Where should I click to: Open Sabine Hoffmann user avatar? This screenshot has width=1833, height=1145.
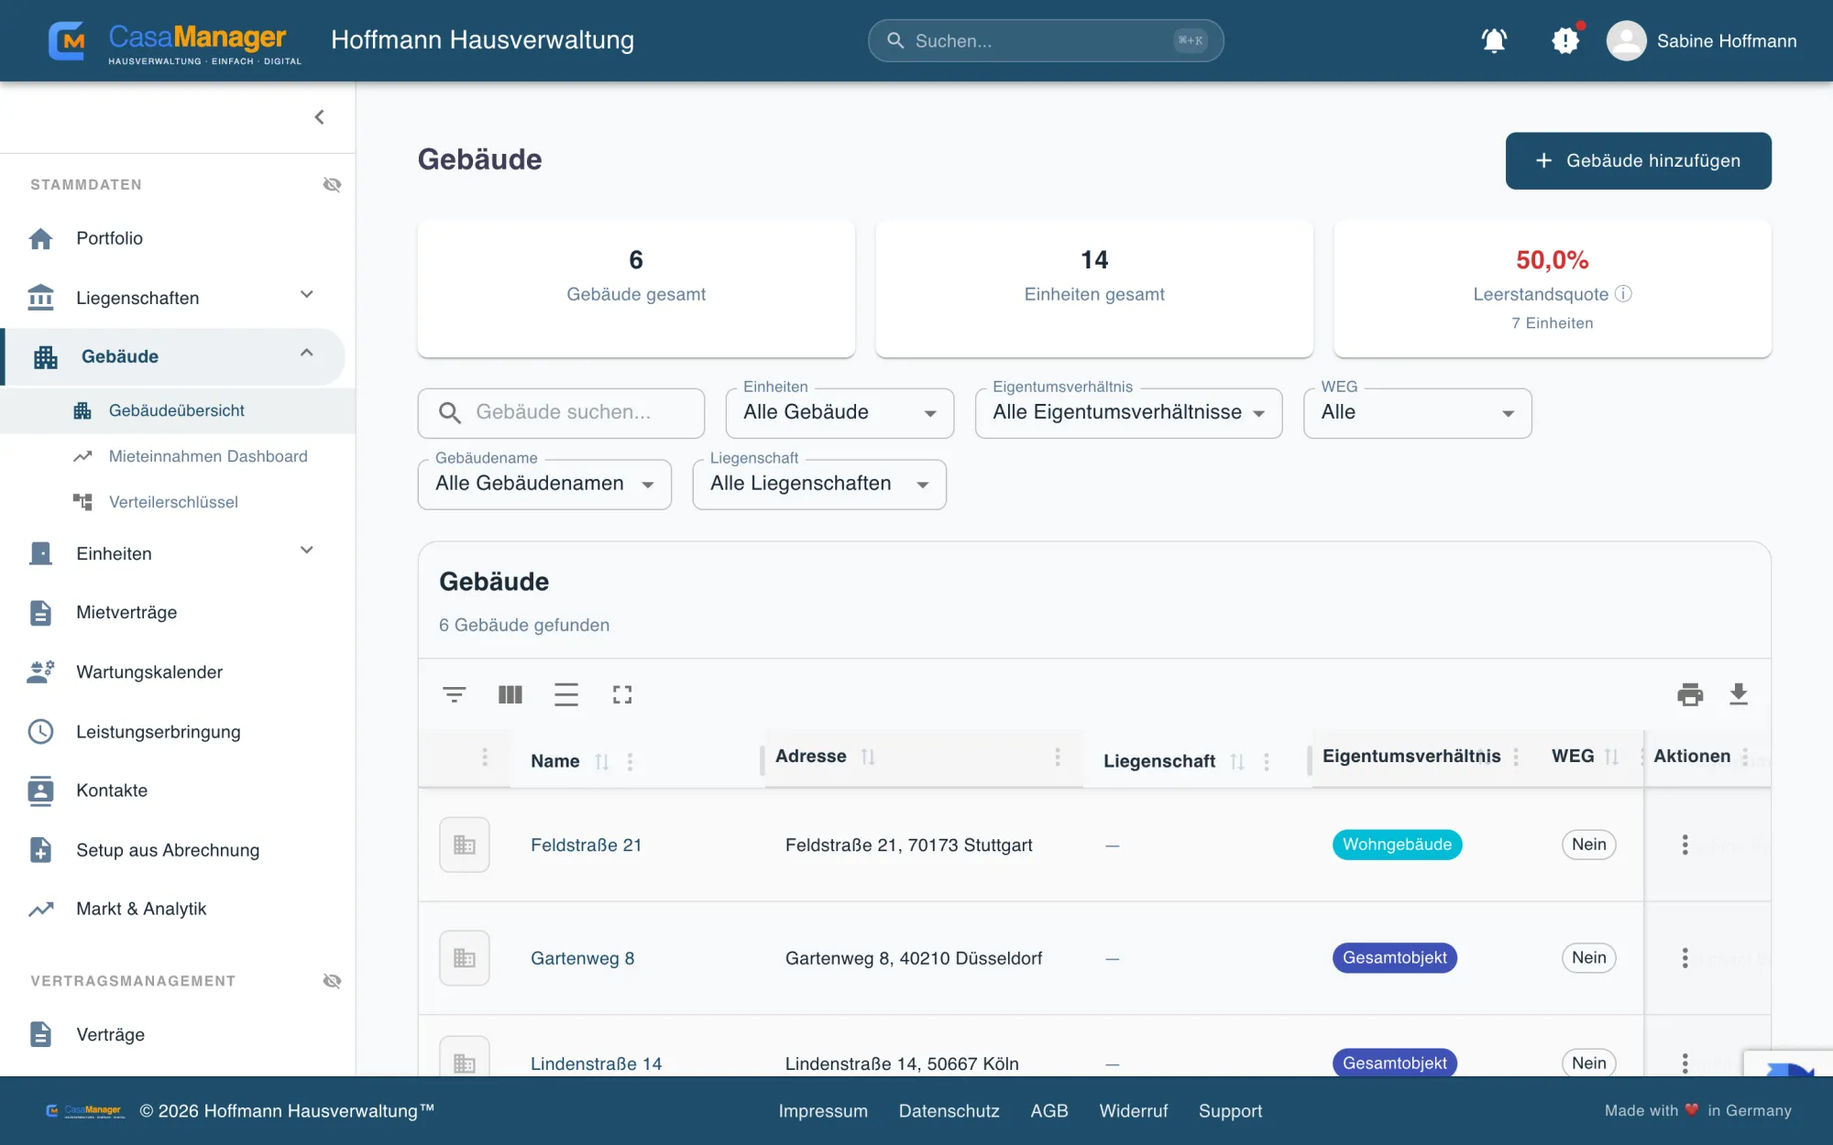1626,41
